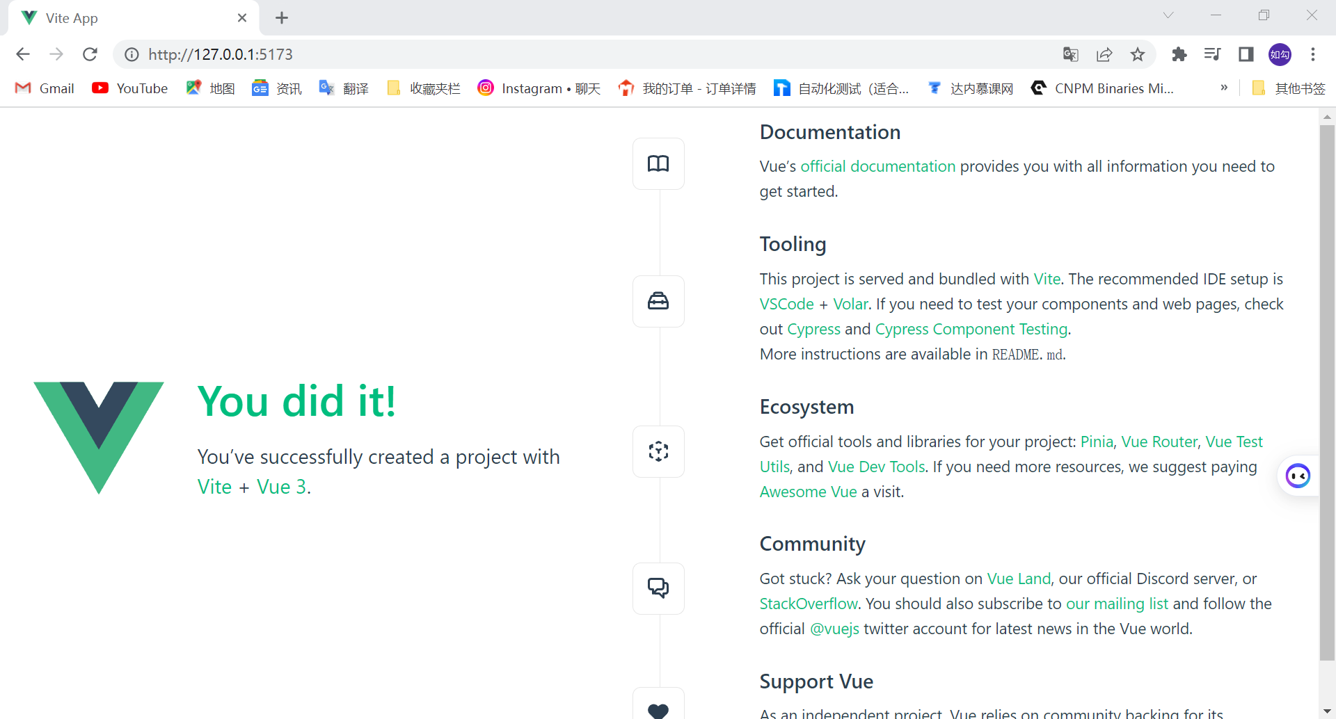
Task: Open the Vue Router link
Action: [x=1159, y=442]
